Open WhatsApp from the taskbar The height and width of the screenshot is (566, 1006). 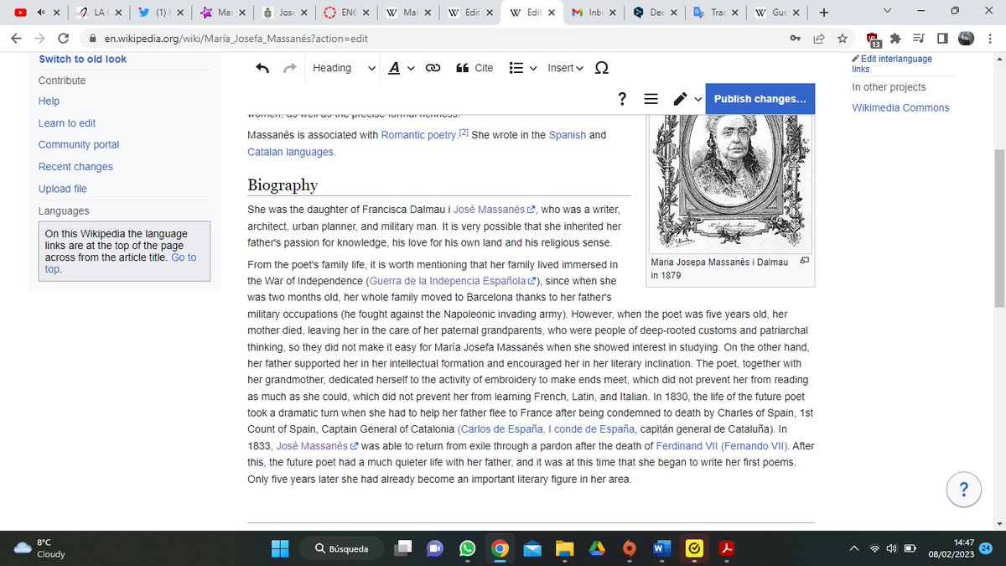click(467, 548)
